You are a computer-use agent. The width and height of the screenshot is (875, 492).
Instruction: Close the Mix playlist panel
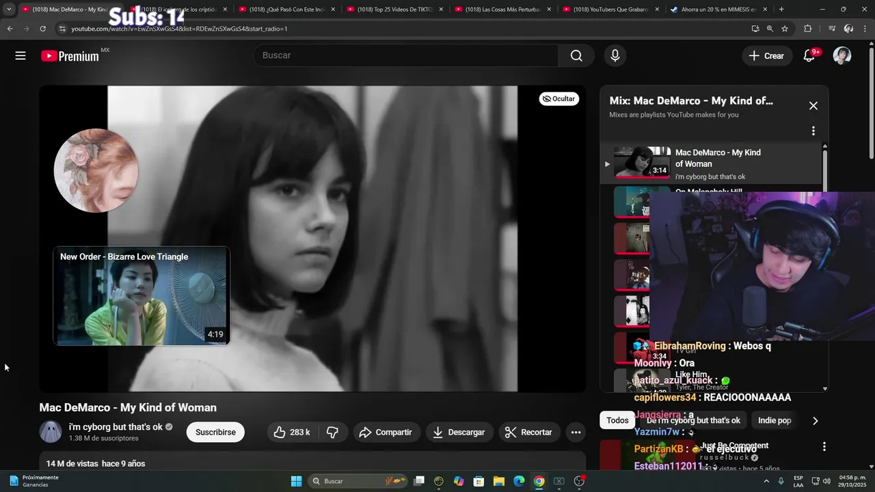[813, 106]
